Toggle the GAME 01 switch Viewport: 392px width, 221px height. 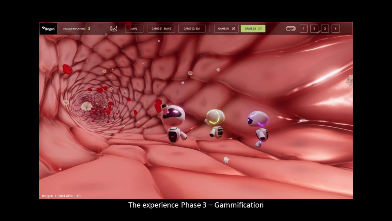pos(226,29)
